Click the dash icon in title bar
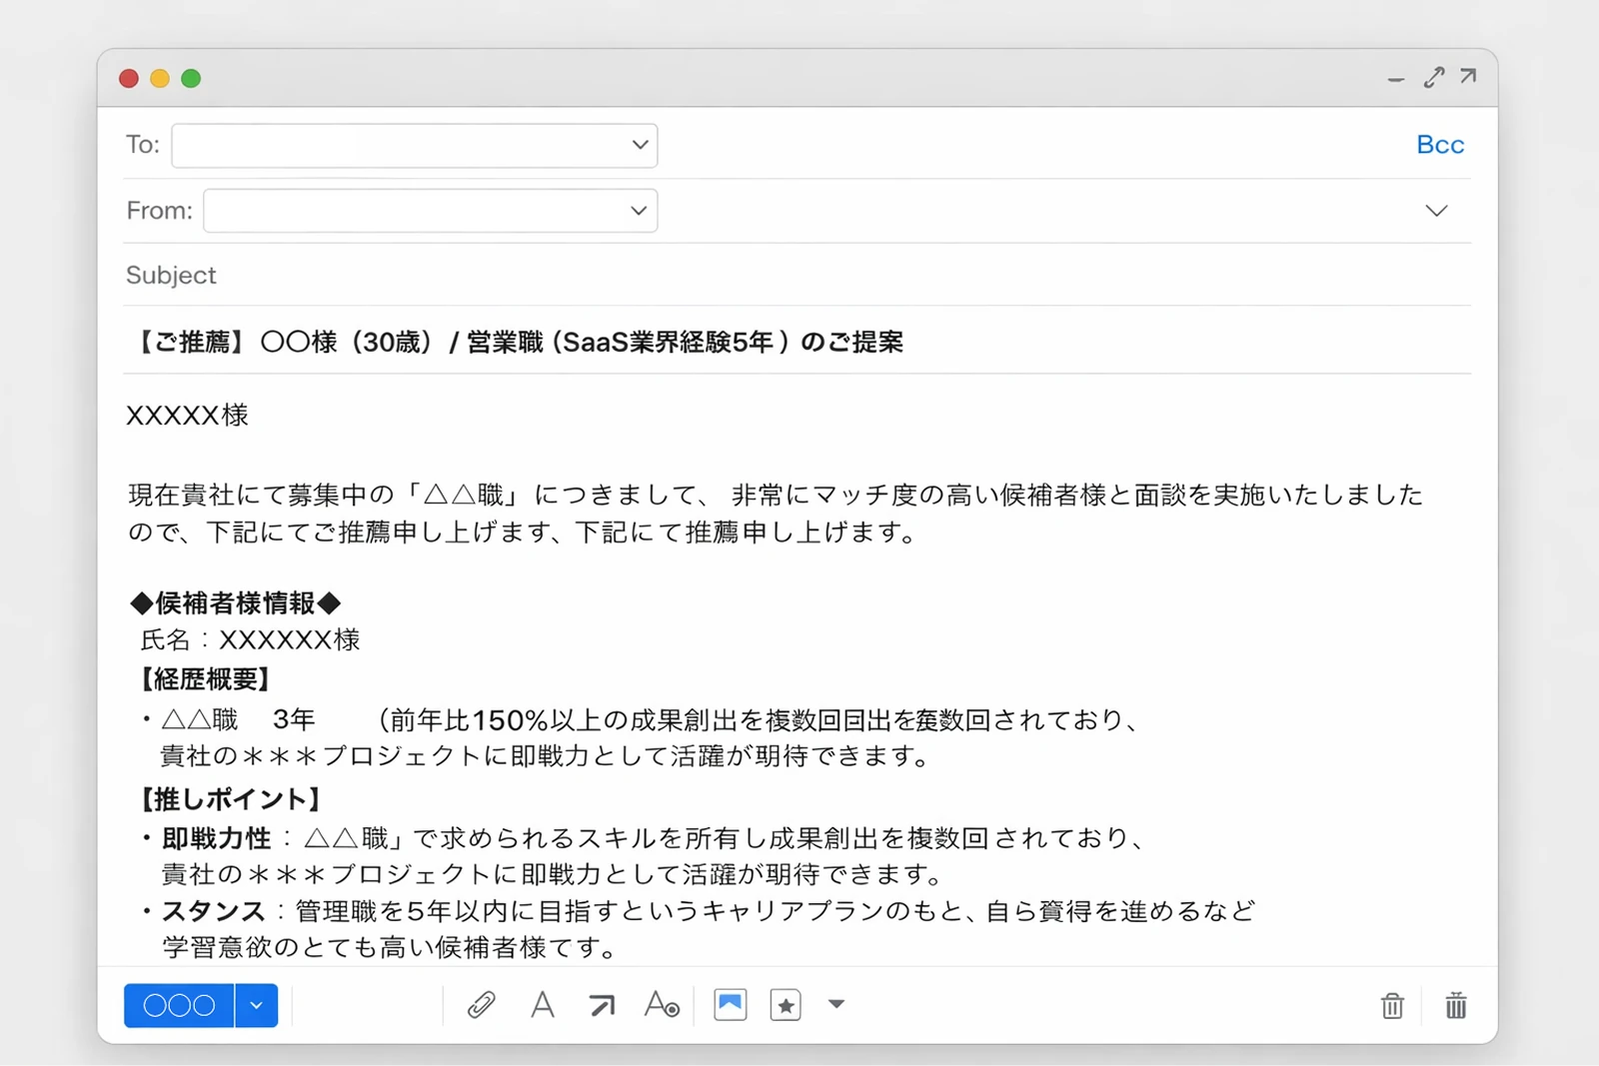 [x=1396, y=79]
